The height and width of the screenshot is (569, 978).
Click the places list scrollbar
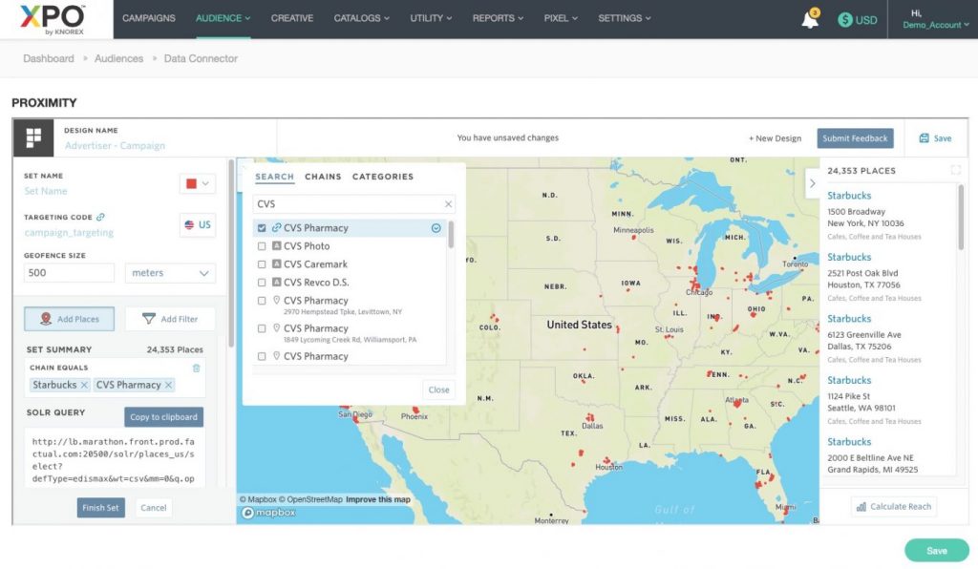pyautogui.click(x=961, y=218)
